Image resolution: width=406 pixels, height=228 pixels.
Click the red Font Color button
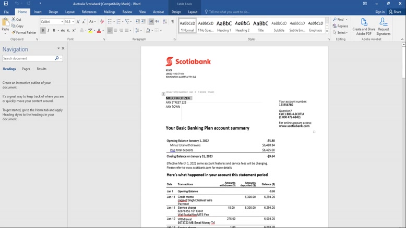(99, 31)
